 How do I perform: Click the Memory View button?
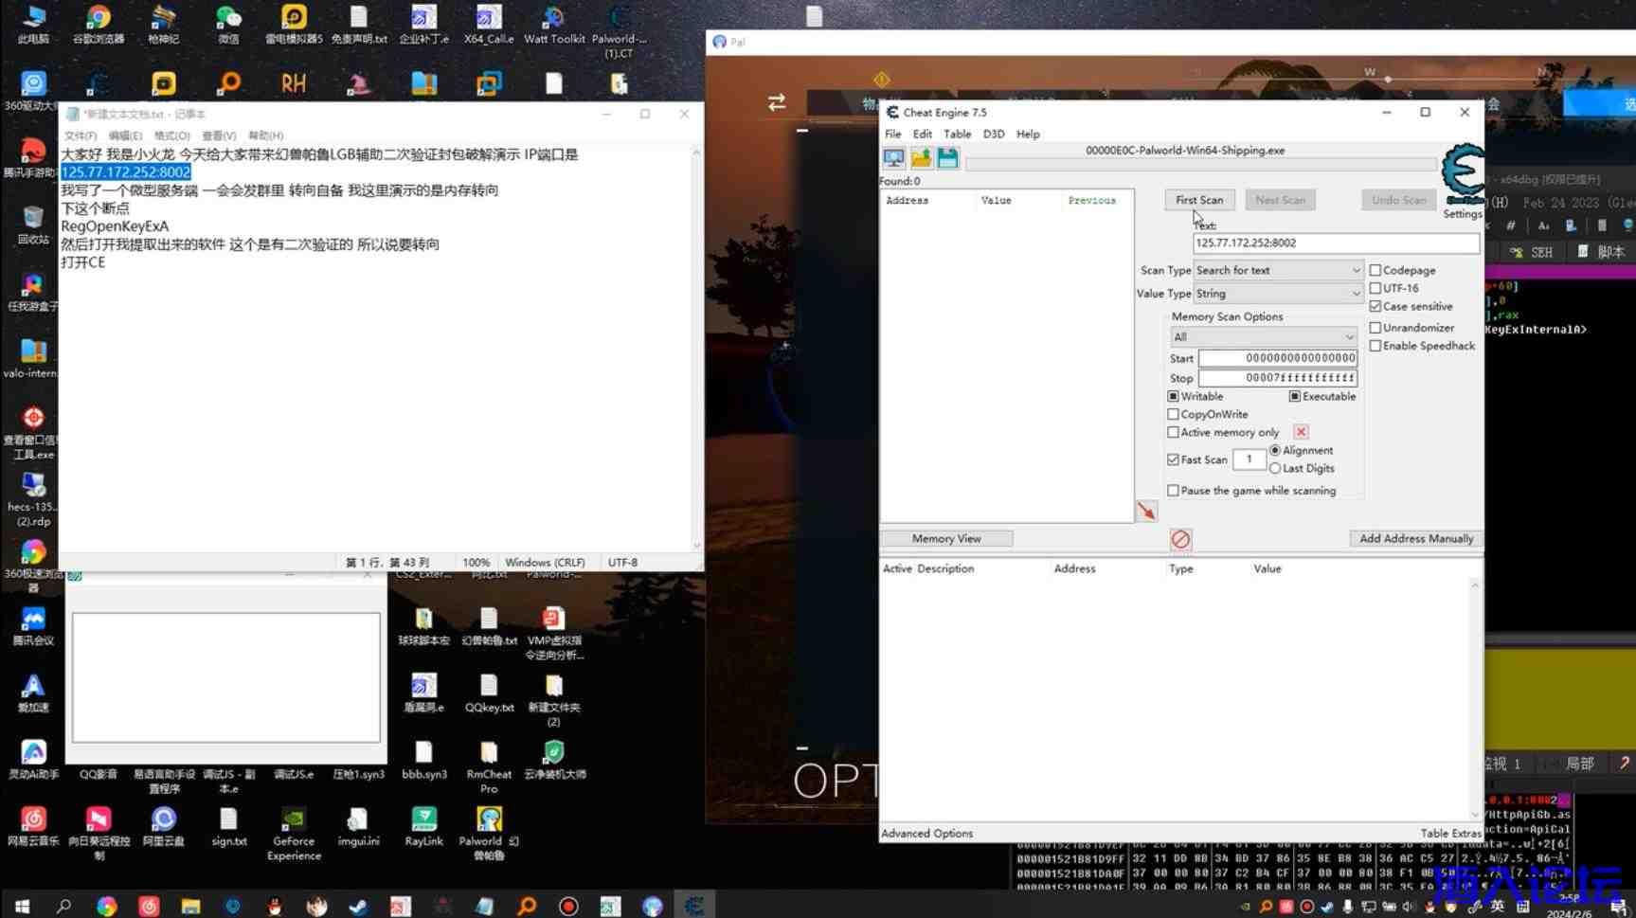click(946, 539)
